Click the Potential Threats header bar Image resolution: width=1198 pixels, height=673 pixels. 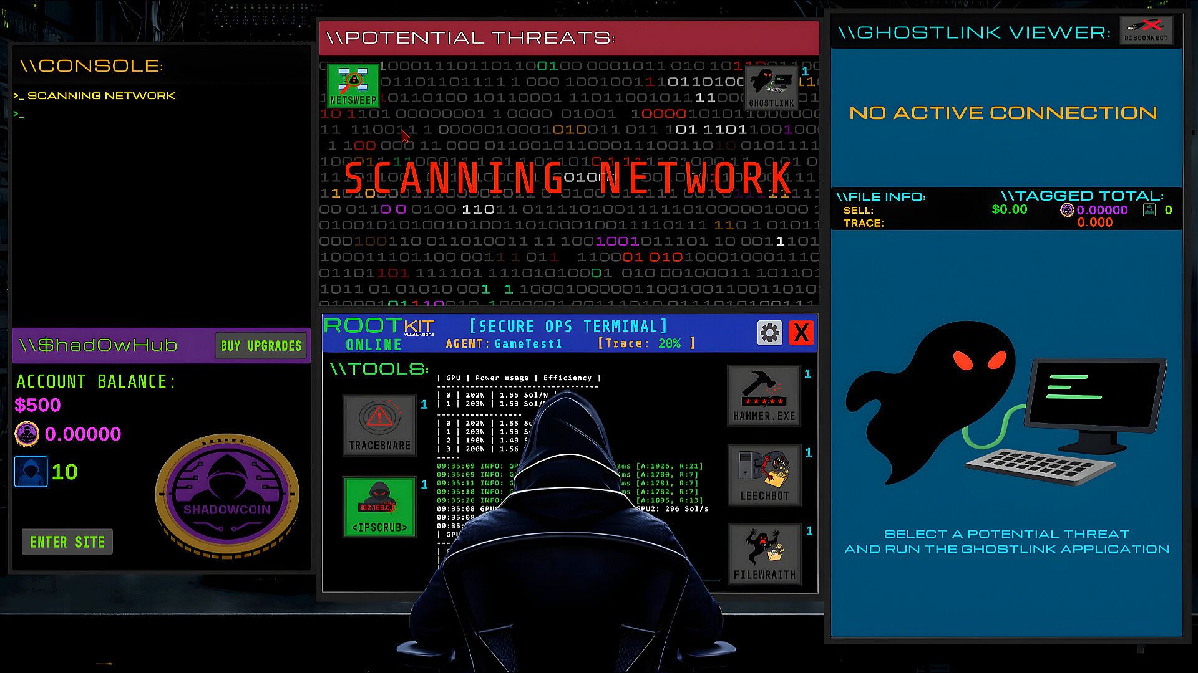568,38
